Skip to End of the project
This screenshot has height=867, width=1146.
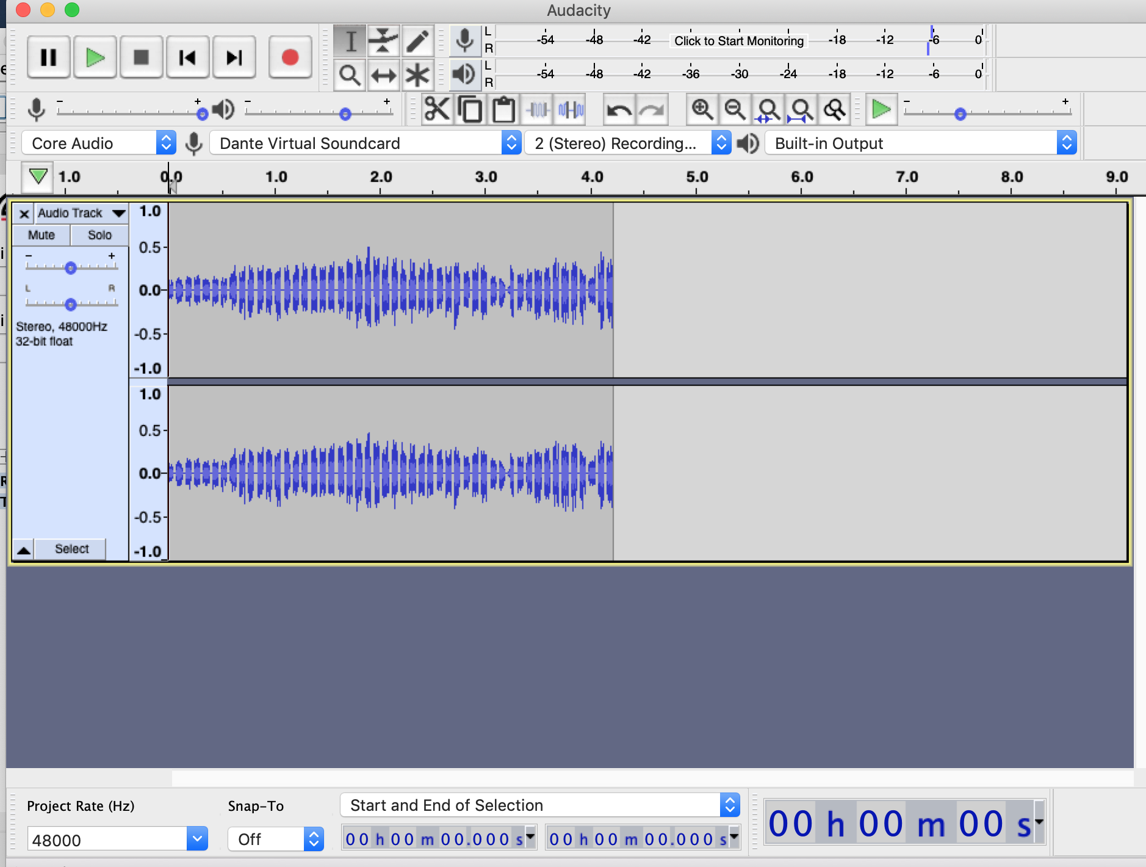point(234,57)
